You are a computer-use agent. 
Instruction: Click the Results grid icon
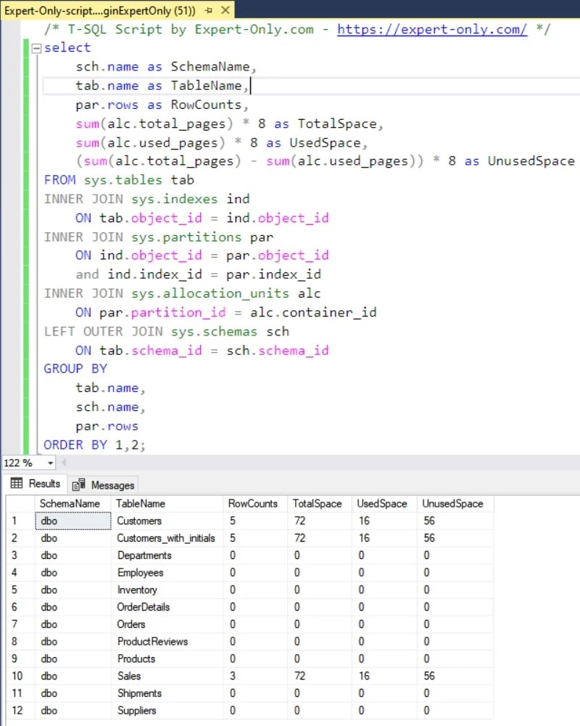point(16,484)
